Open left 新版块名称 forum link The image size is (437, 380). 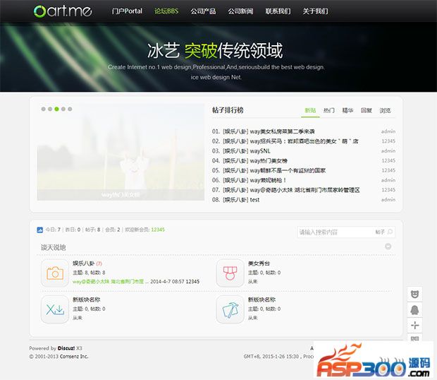pos(87,299)
